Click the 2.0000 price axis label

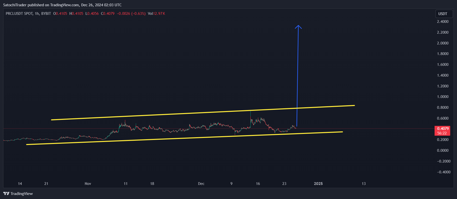443,43
